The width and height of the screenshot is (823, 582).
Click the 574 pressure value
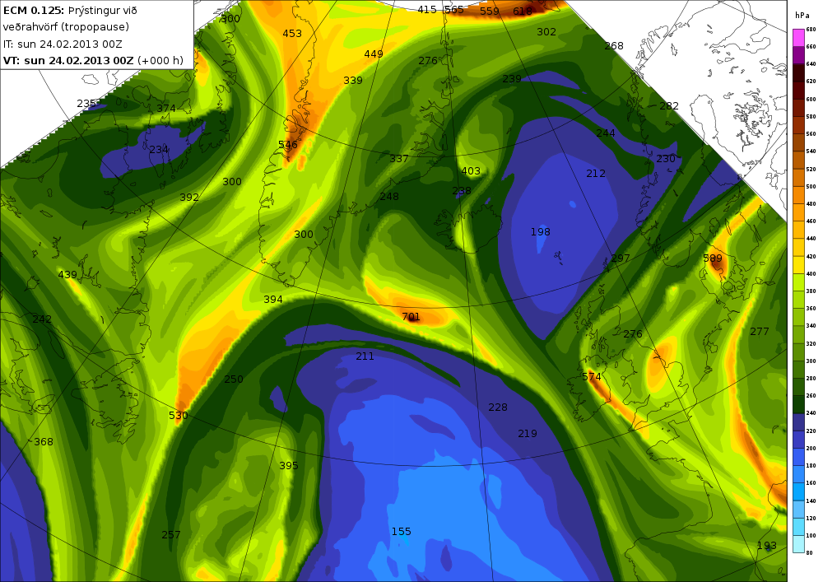592,377
